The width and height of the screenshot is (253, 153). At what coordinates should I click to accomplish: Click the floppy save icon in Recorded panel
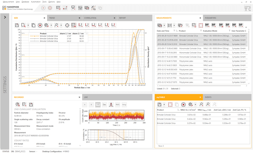[31, 105]
